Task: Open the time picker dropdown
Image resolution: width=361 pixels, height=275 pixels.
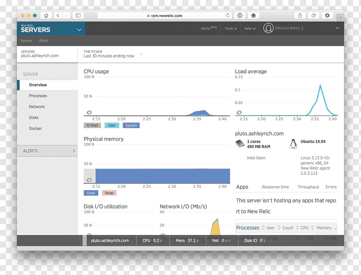Action: 141,54
